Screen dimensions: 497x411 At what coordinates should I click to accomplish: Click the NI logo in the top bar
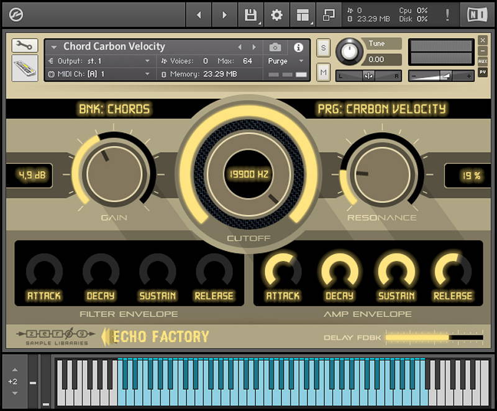[477, 14]
